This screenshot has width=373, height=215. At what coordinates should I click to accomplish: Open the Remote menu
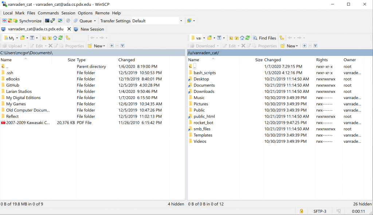click(x=102, y=13)
